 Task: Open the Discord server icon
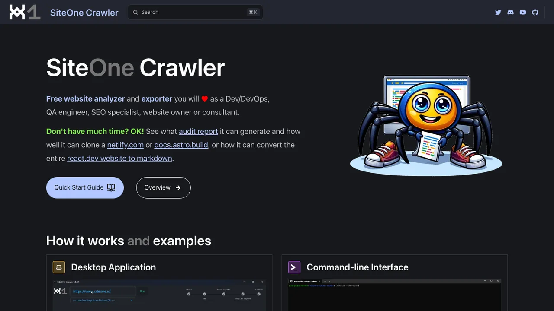pos(510,13)
